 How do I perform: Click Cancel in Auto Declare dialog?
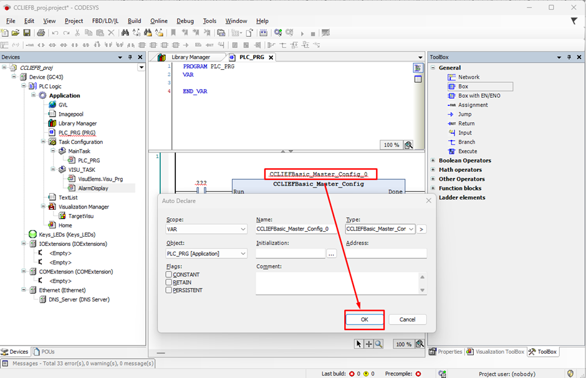coord(407,319)
